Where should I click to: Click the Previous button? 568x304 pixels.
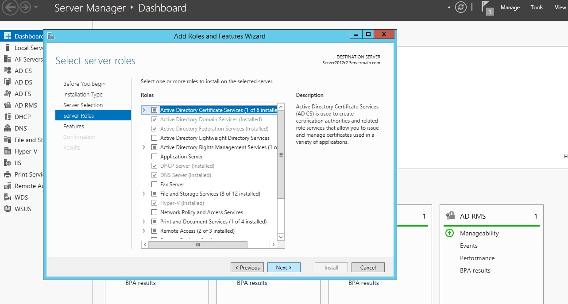pos(247,267)
